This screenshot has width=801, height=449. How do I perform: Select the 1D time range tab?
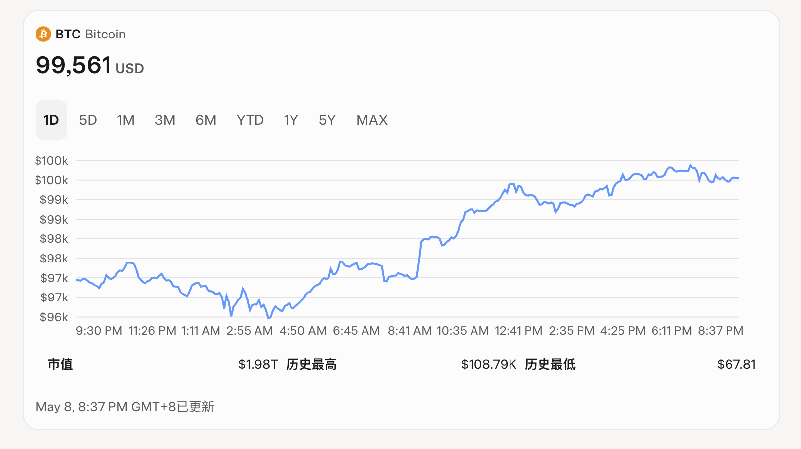click(x=51, y=120)
